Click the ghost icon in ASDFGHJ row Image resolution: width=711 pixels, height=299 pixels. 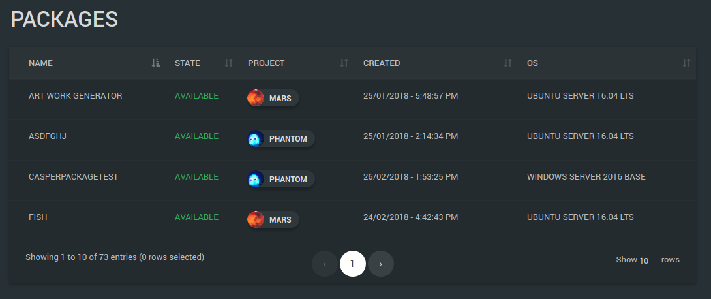pyautogui.click(x=256, y=138)
